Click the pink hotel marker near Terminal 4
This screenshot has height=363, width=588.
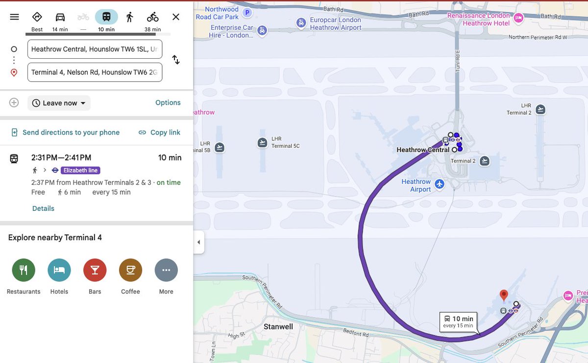coord(568,295)
